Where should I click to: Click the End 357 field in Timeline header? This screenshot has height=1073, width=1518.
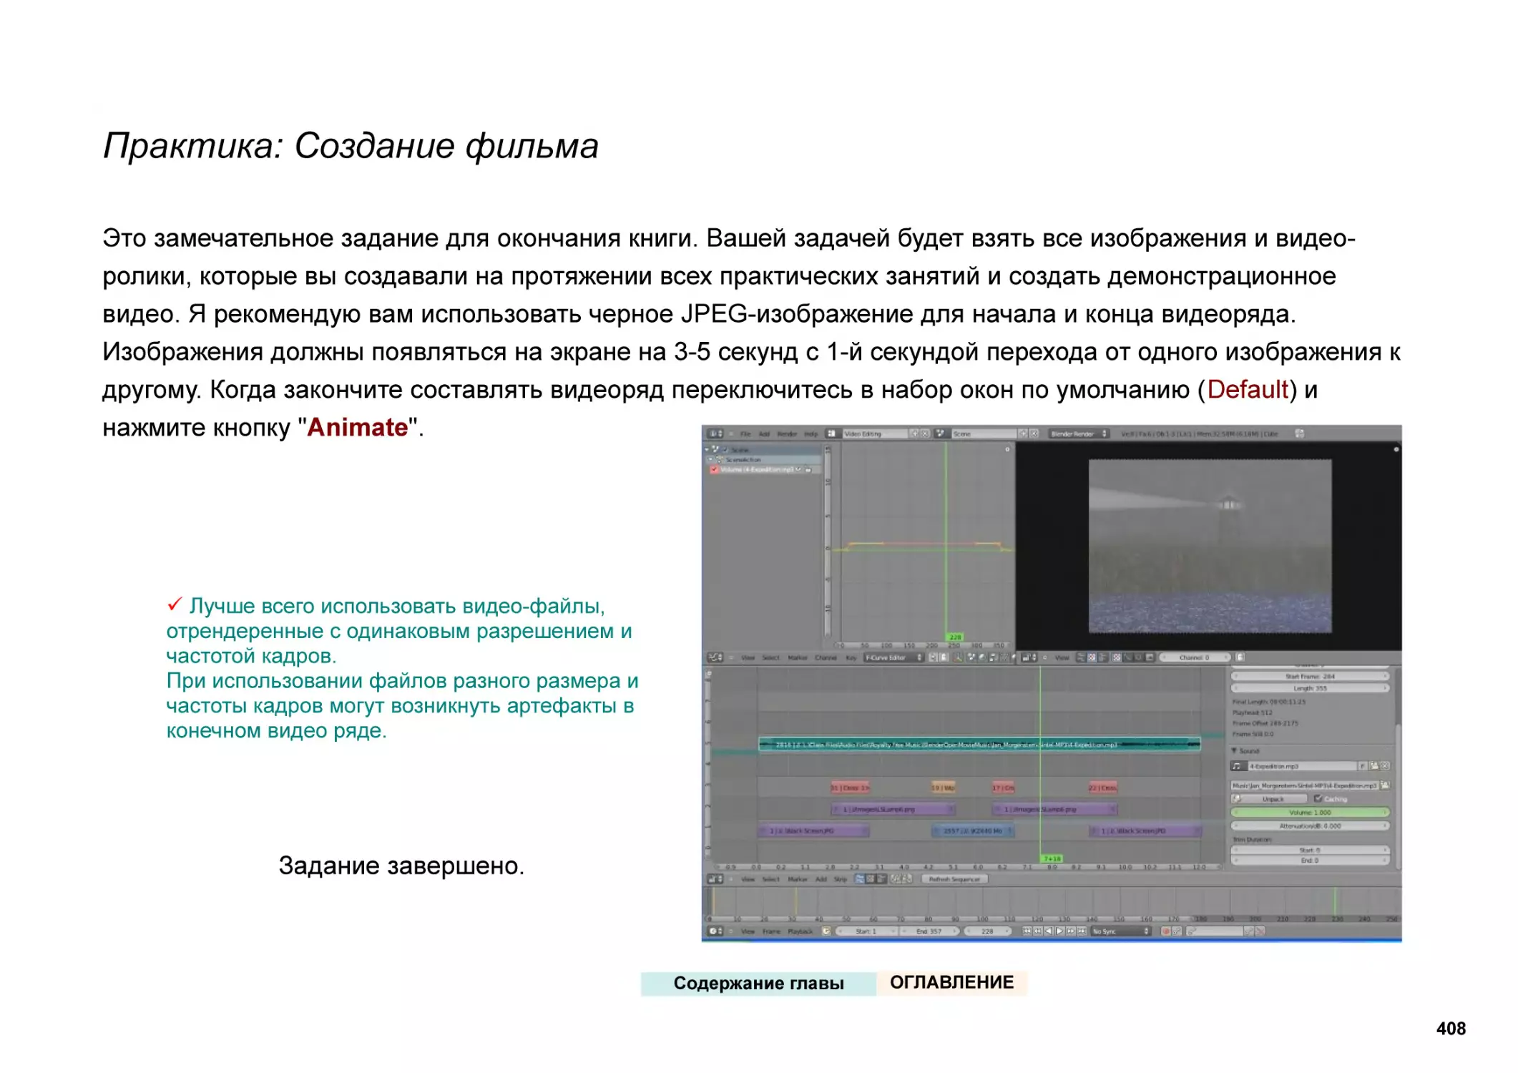(929, 931)
